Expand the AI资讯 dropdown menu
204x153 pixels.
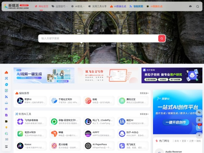(x=78, y=6)
